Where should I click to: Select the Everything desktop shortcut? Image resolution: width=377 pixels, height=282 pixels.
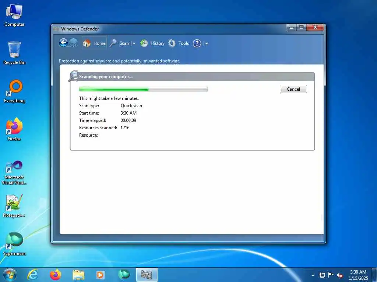14,91
